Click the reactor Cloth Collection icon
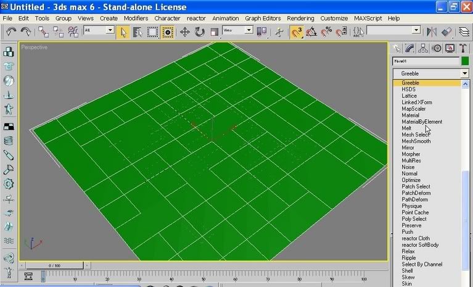Screen dimensions: 473x287 (x=9, y=67)
